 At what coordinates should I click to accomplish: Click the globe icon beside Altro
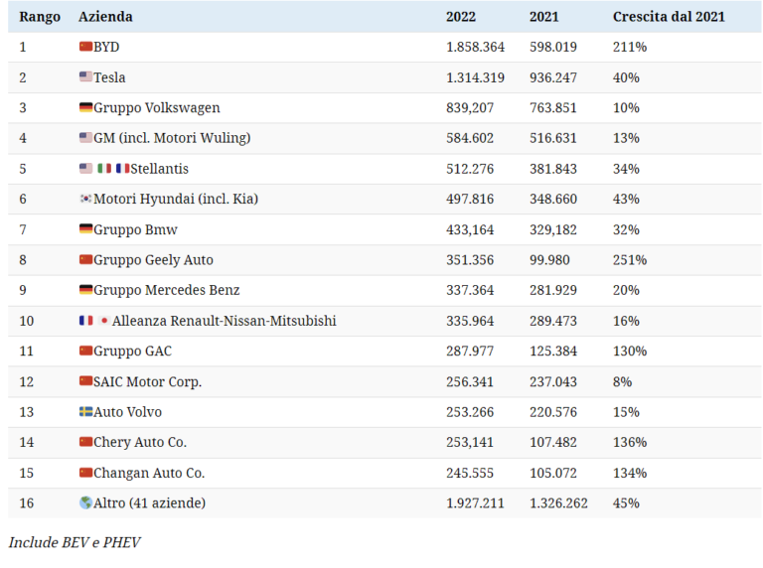(x=85, y=502)
